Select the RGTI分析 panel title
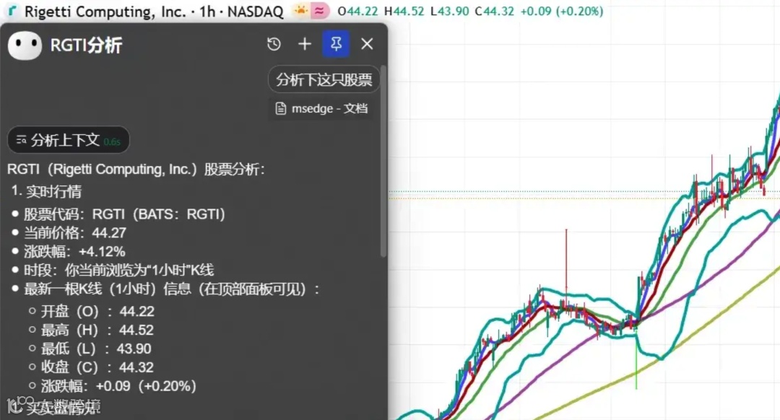 86,45
